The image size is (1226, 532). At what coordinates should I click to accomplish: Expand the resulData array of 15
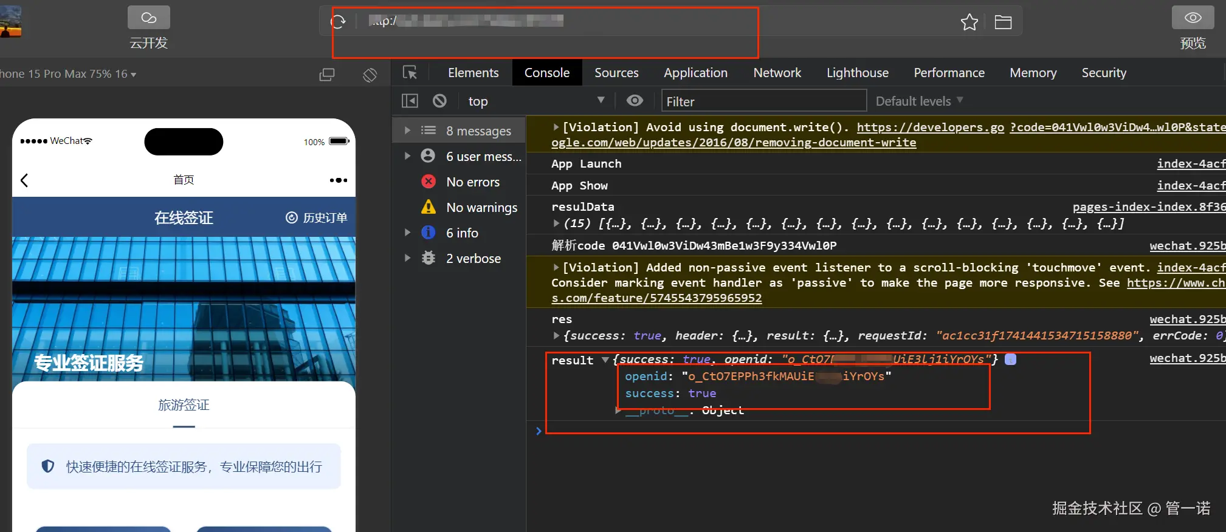(556, 223)
